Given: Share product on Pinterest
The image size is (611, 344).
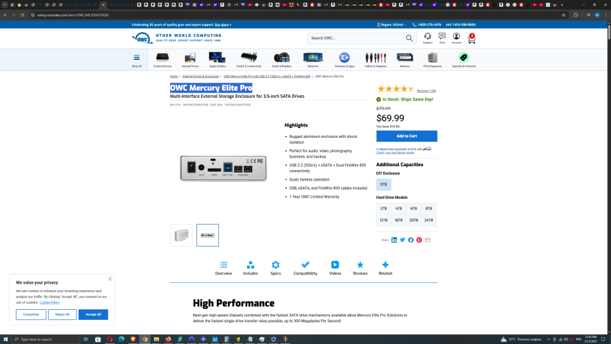Looking at the screenshot, I should click(x=419, y=240).
